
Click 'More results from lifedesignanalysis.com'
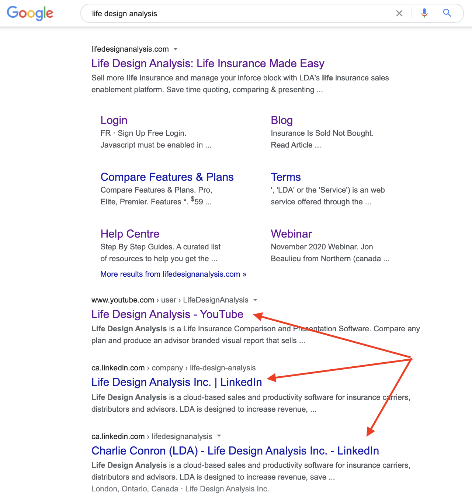(x=173, y=274)
